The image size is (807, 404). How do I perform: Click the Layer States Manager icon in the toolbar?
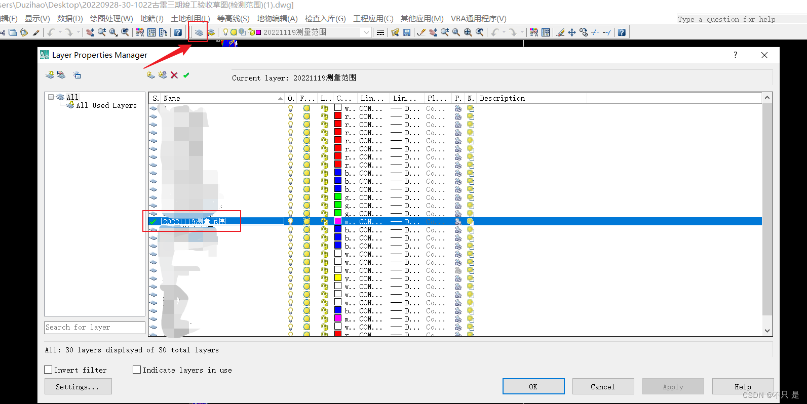pos(211,32)
